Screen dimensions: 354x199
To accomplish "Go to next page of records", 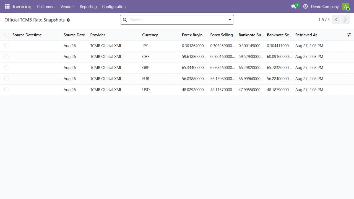I will 345,20.
